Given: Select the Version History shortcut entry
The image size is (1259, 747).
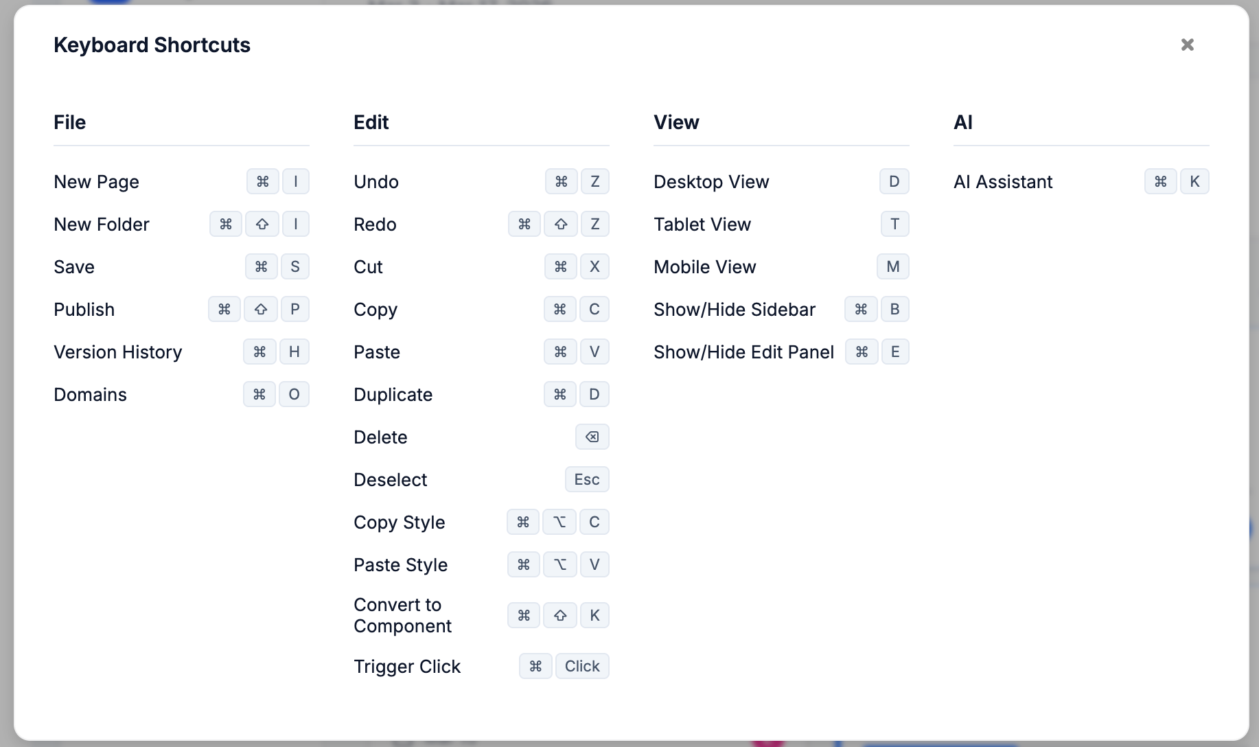Looking at the screenshot, I should pos(117,352).
